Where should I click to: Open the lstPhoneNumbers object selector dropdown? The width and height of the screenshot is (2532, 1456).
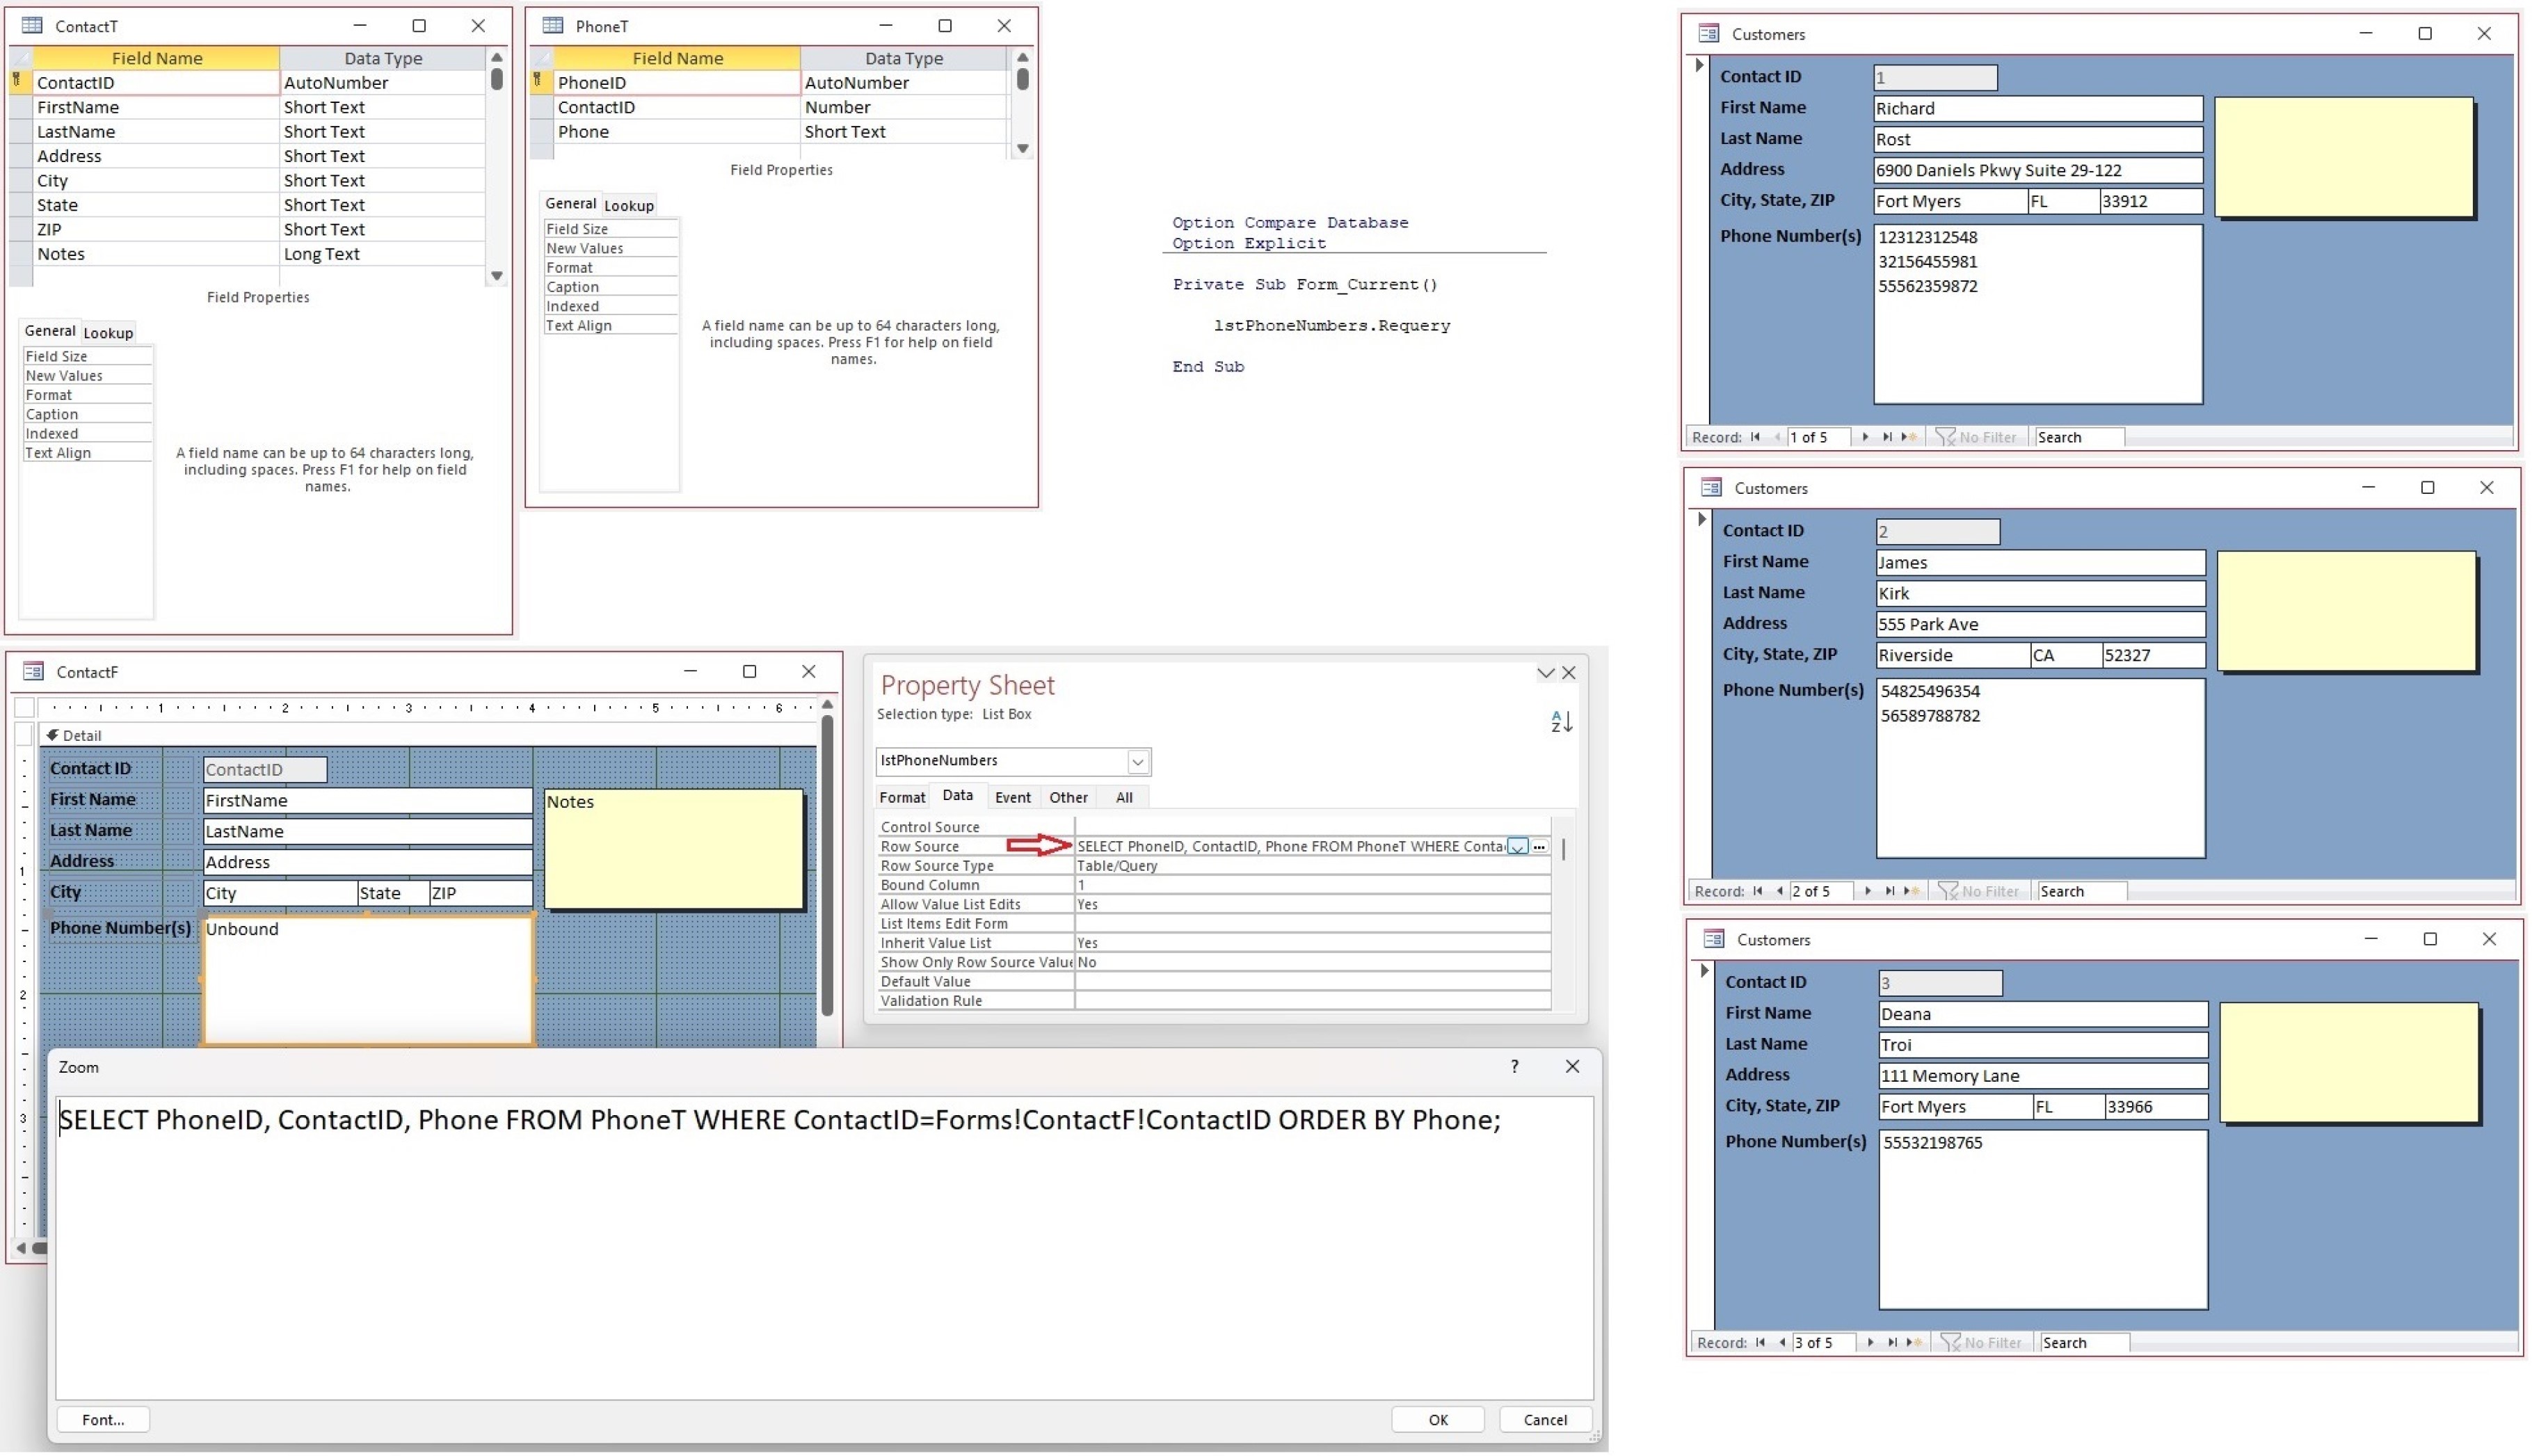pos(1137,762)
